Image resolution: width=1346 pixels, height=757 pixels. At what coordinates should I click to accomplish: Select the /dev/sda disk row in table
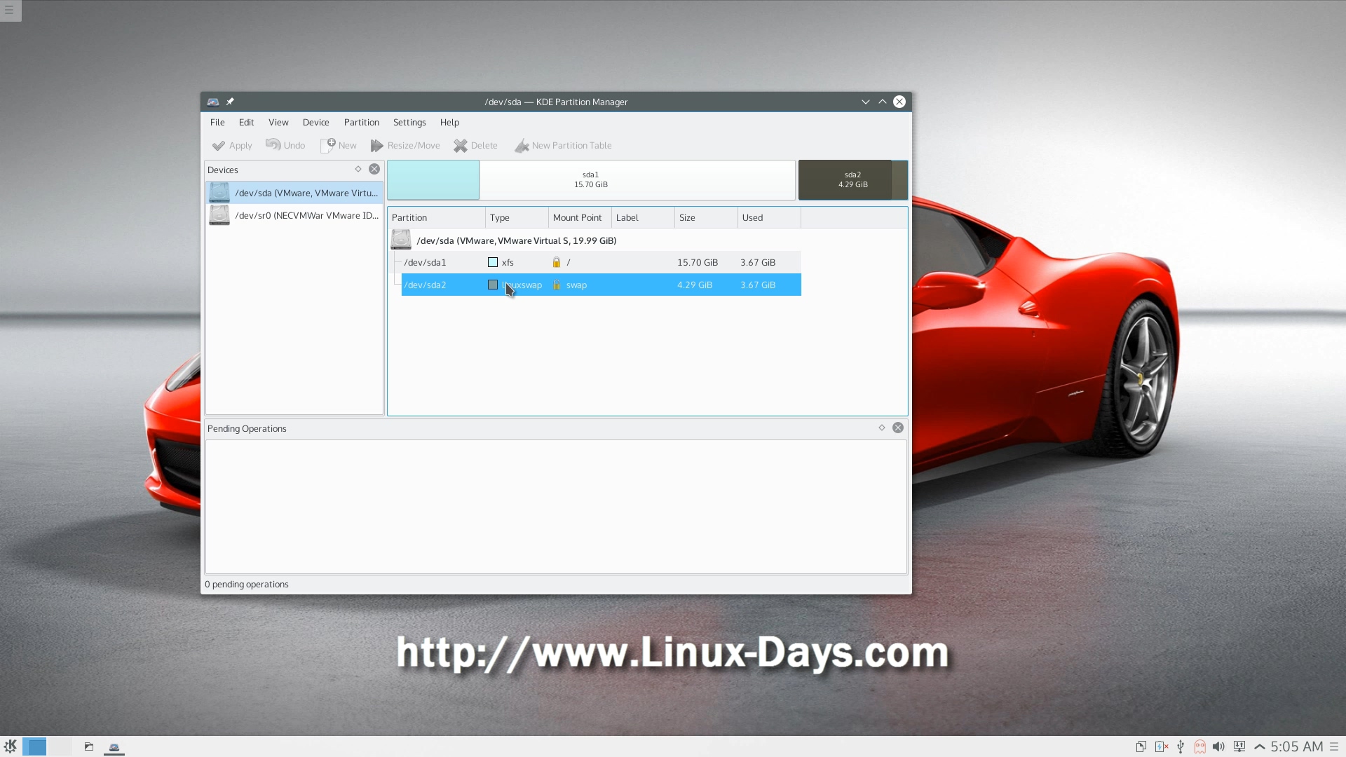coord(595,240)
